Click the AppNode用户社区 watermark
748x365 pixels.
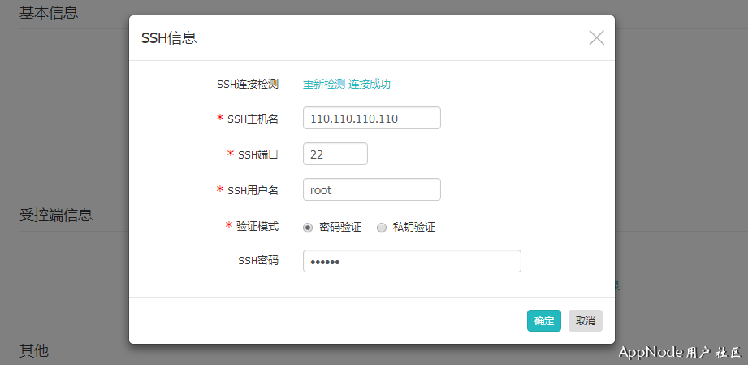point(679,353)
